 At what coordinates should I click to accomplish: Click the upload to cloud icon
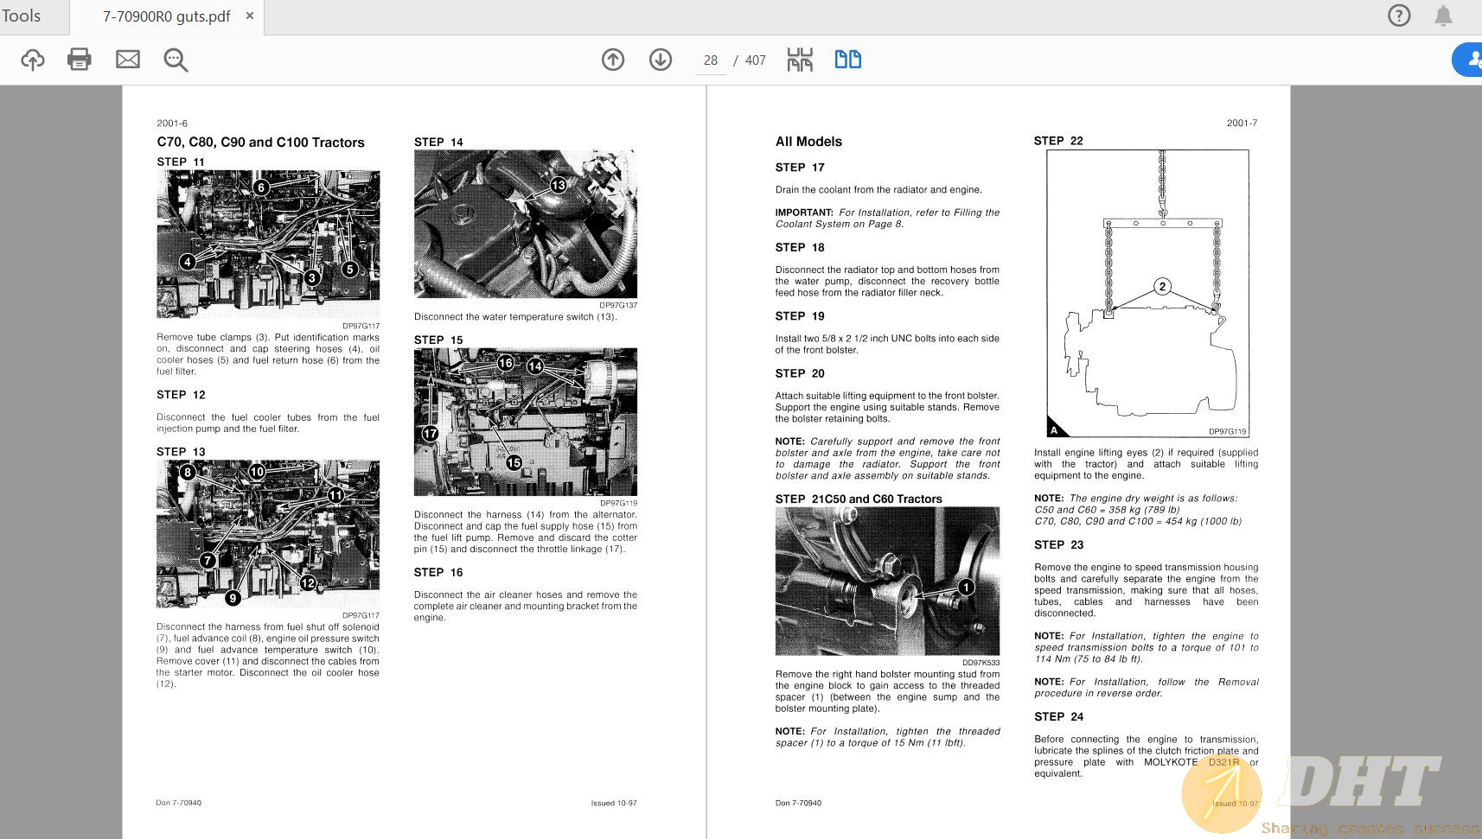click(33, 60)
